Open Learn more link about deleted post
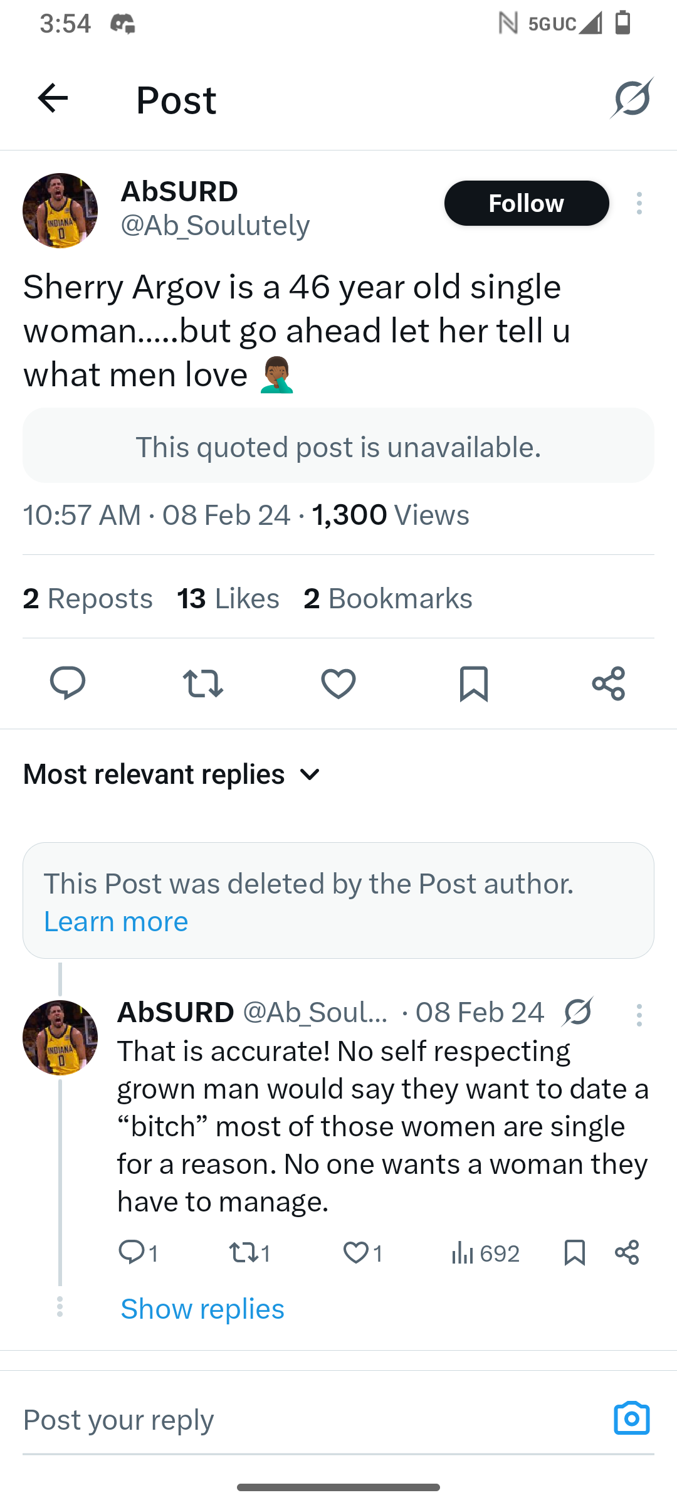 (116, 921)
